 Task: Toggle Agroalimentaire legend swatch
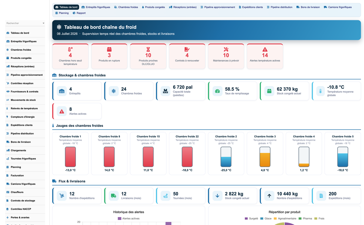pos(275,218)
